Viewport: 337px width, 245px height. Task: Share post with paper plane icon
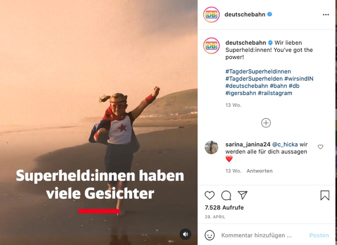242,195
